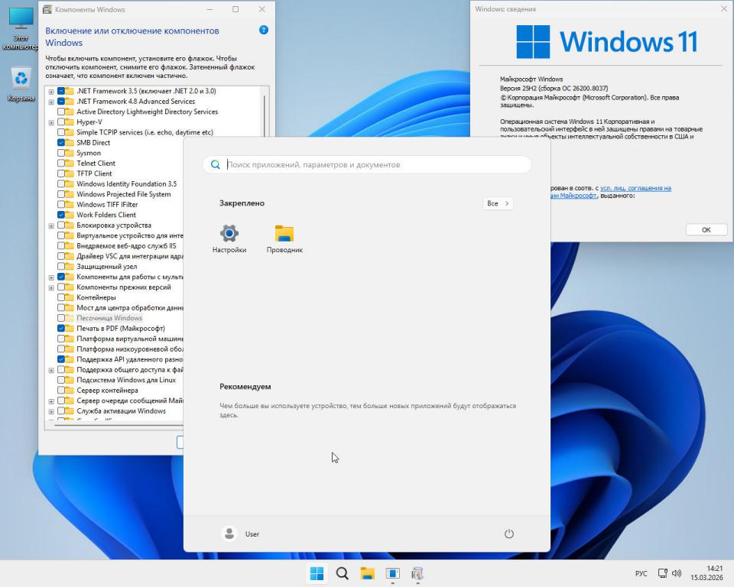Uncheck the SMB Direct checkbox
734x587 pixels.
click(x=61, y=143)
